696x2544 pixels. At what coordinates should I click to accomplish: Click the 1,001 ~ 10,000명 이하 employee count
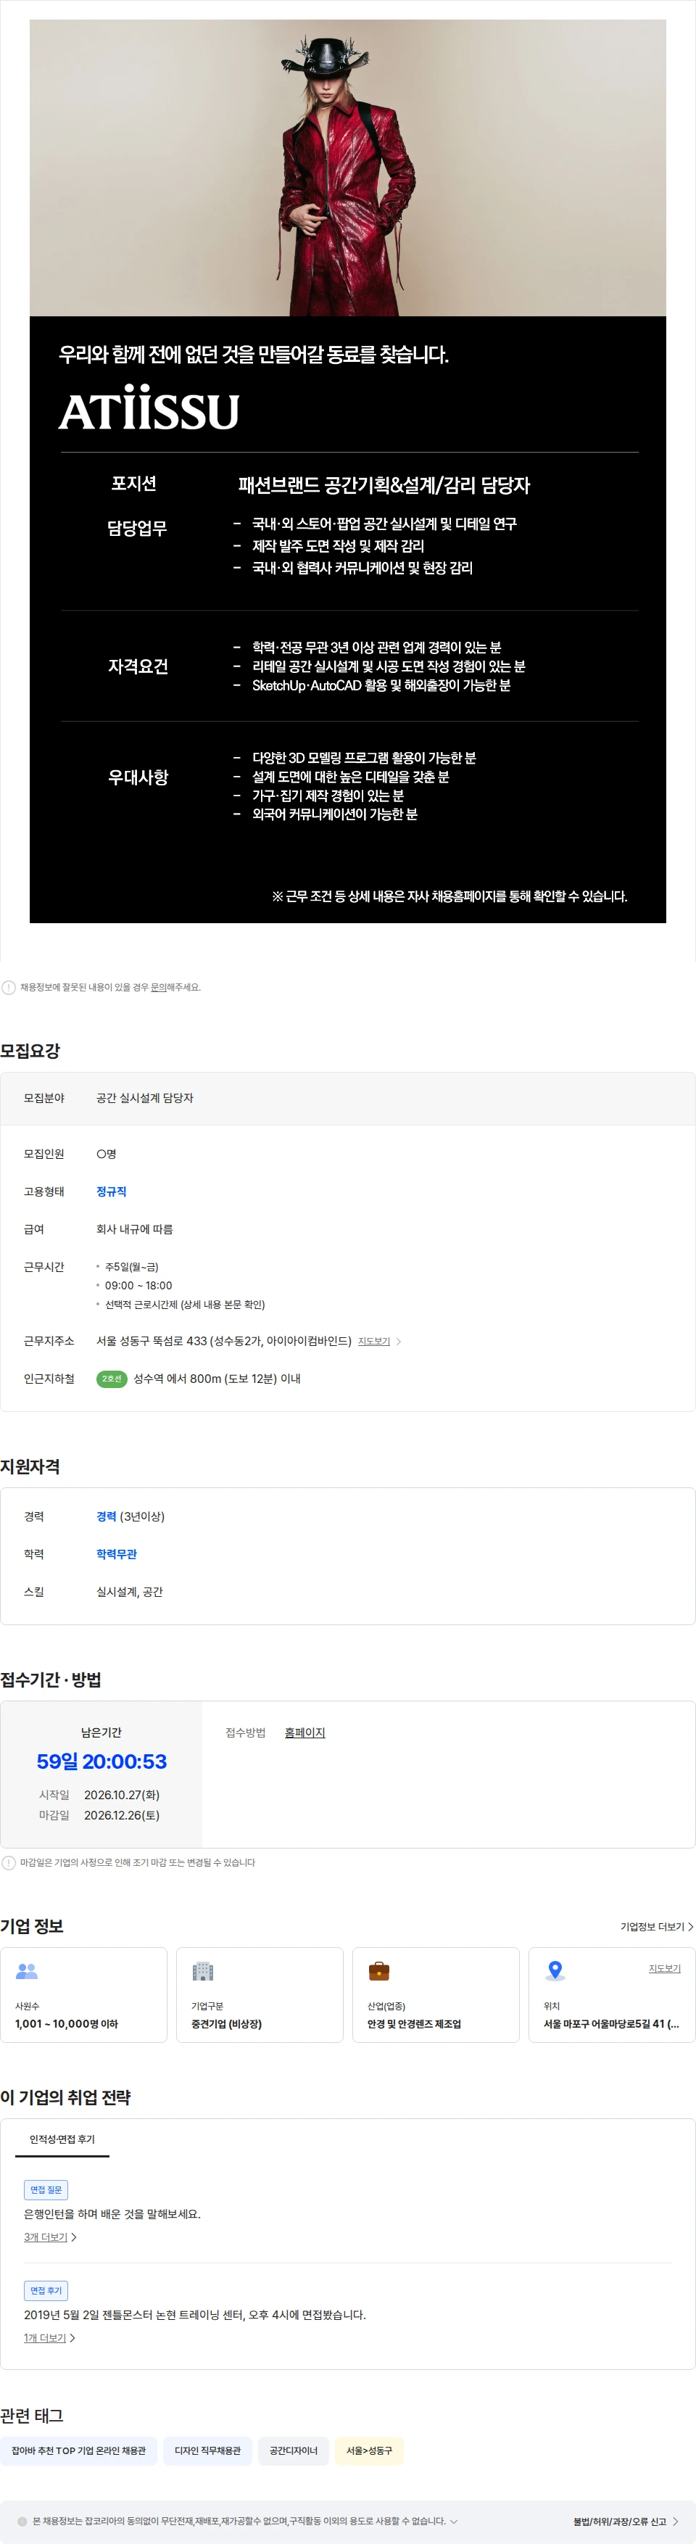click(66, 2023)
